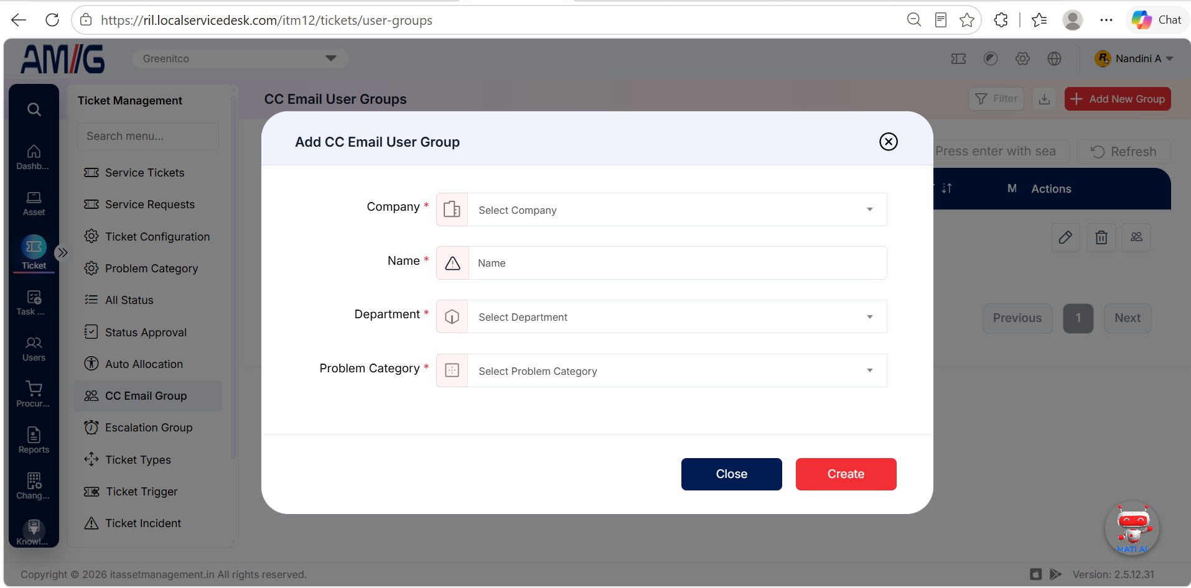Image resolution: width=1191 pixels, height=588 pixels.
Task: Click the blue Close button
Action: point(731,474)
